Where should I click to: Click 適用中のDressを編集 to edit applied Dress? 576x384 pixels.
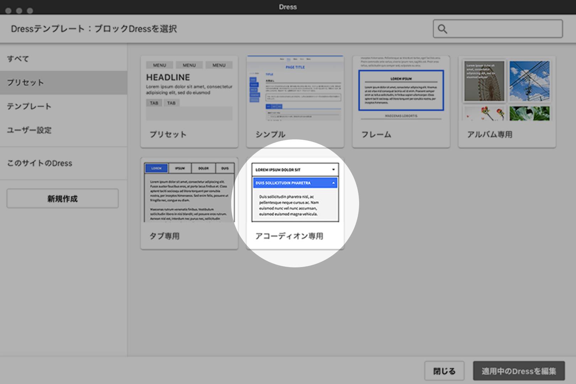pyautogui.click(x=519, y=371)
